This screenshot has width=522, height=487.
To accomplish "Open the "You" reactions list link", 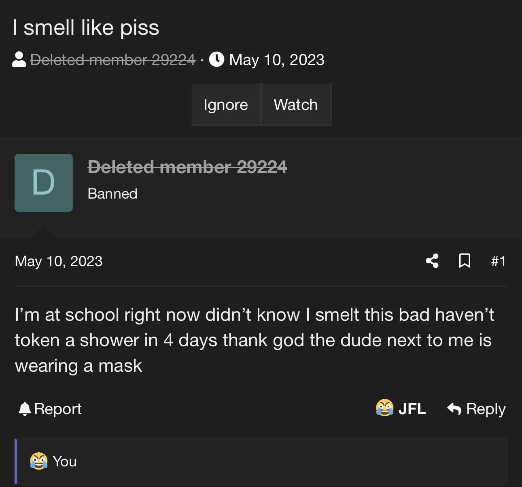I will click(x=65, y=461).
